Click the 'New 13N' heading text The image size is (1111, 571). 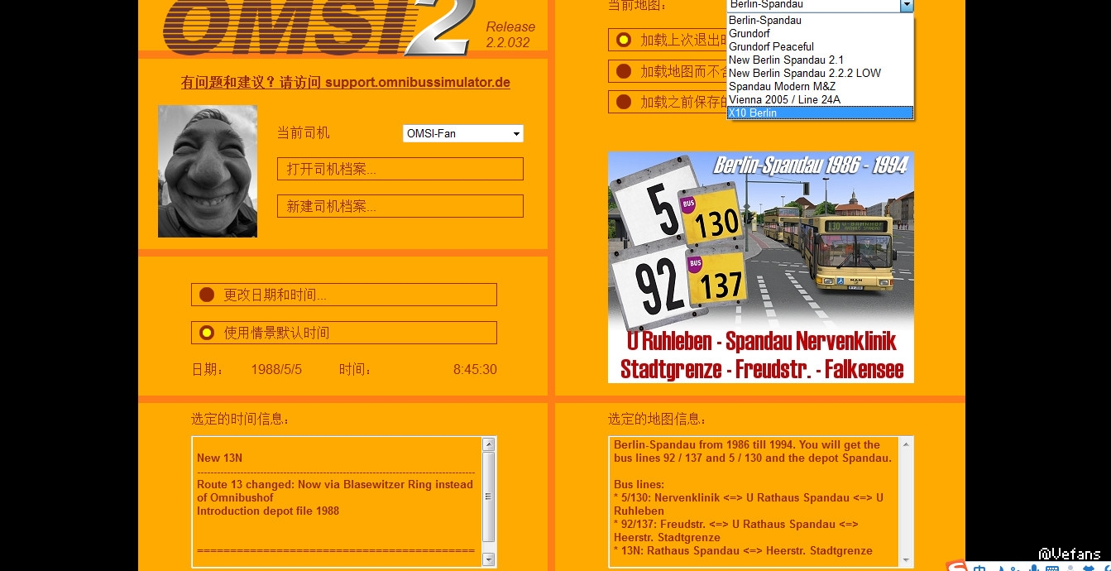tap(219, 458)
